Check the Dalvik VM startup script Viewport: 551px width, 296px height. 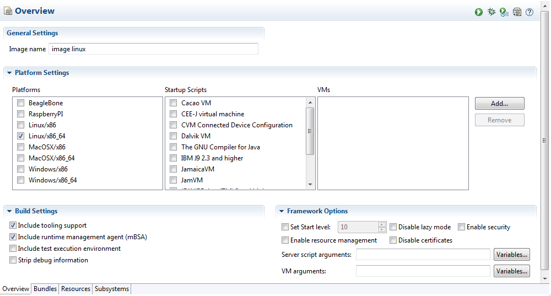pos(174,136)
